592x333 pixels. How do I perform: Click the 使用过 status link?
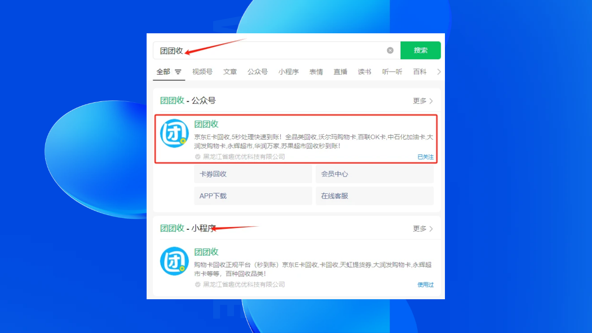425,284
